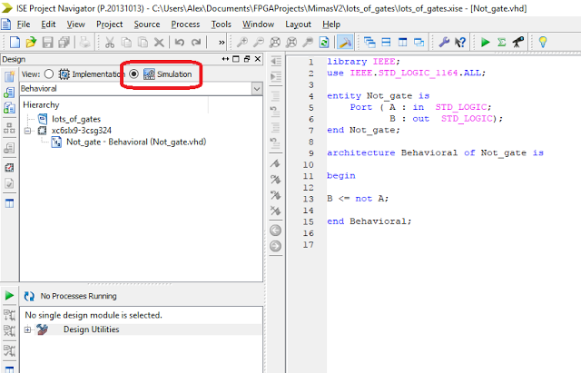Viewport: 581px width, 373px height.
Task: Click the light bulb tips icon
Action: tap(543, 43)
